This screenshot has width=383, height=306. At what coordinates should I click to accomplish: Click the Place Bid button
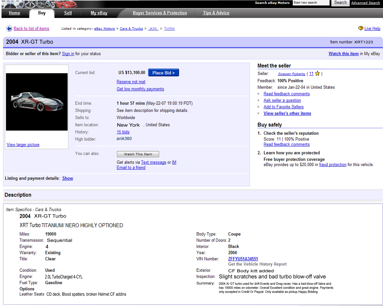coord(164,73)
